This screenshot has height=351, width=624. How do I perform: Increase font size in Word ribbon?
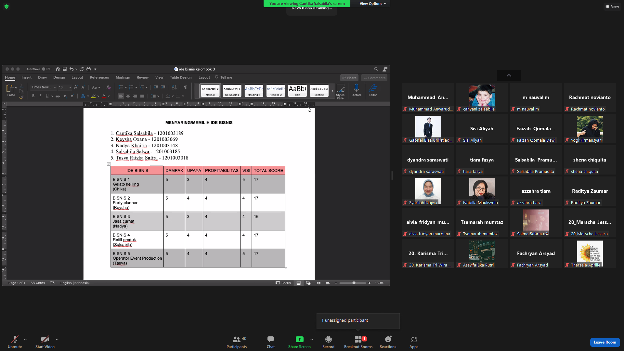tap(76, 87)
